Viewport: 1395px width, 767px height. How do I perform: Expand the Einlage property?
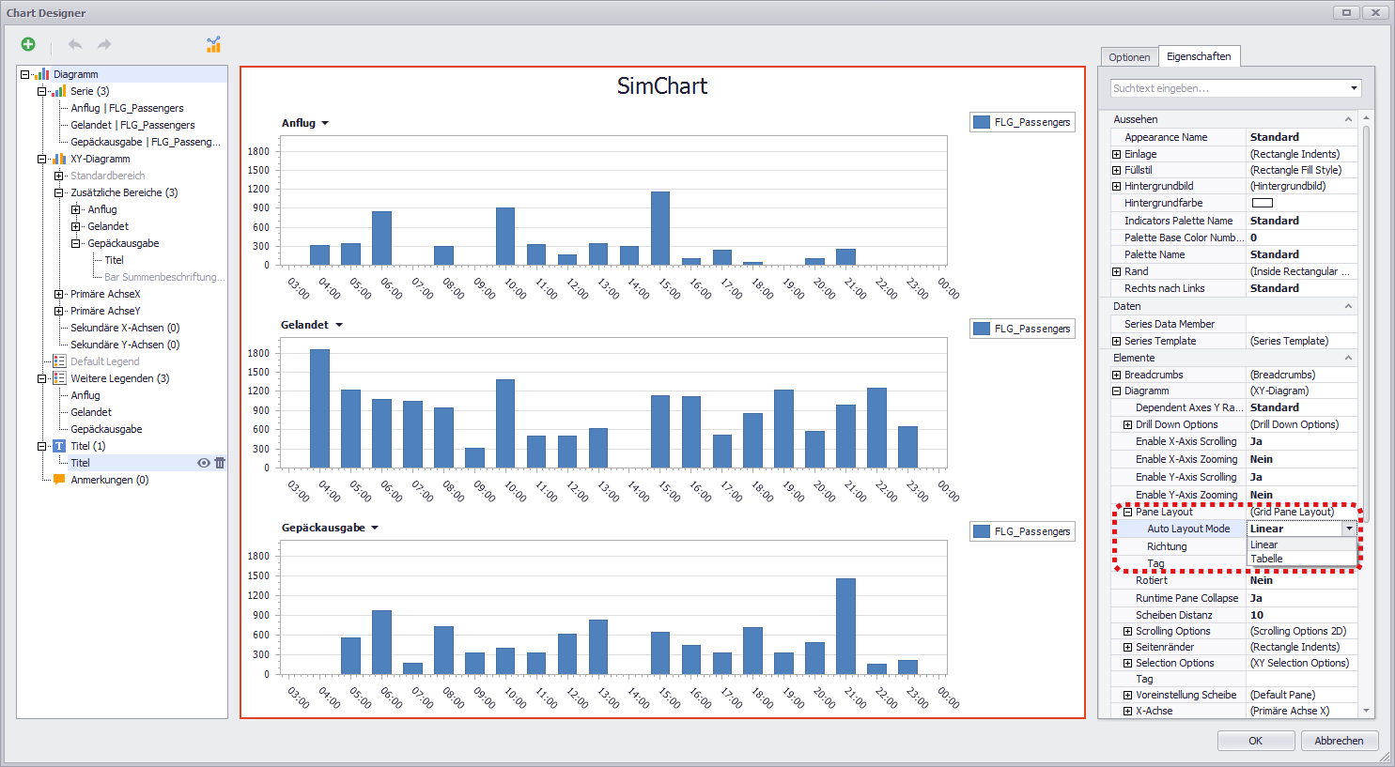[x=1116, y=154]
